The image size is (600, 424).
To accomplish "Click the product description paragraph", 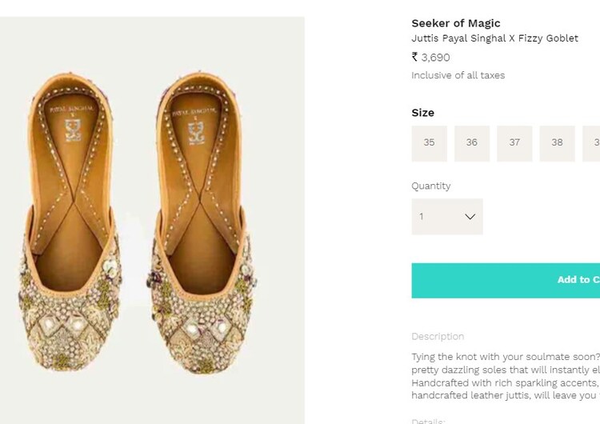I will tap(506, 376).
